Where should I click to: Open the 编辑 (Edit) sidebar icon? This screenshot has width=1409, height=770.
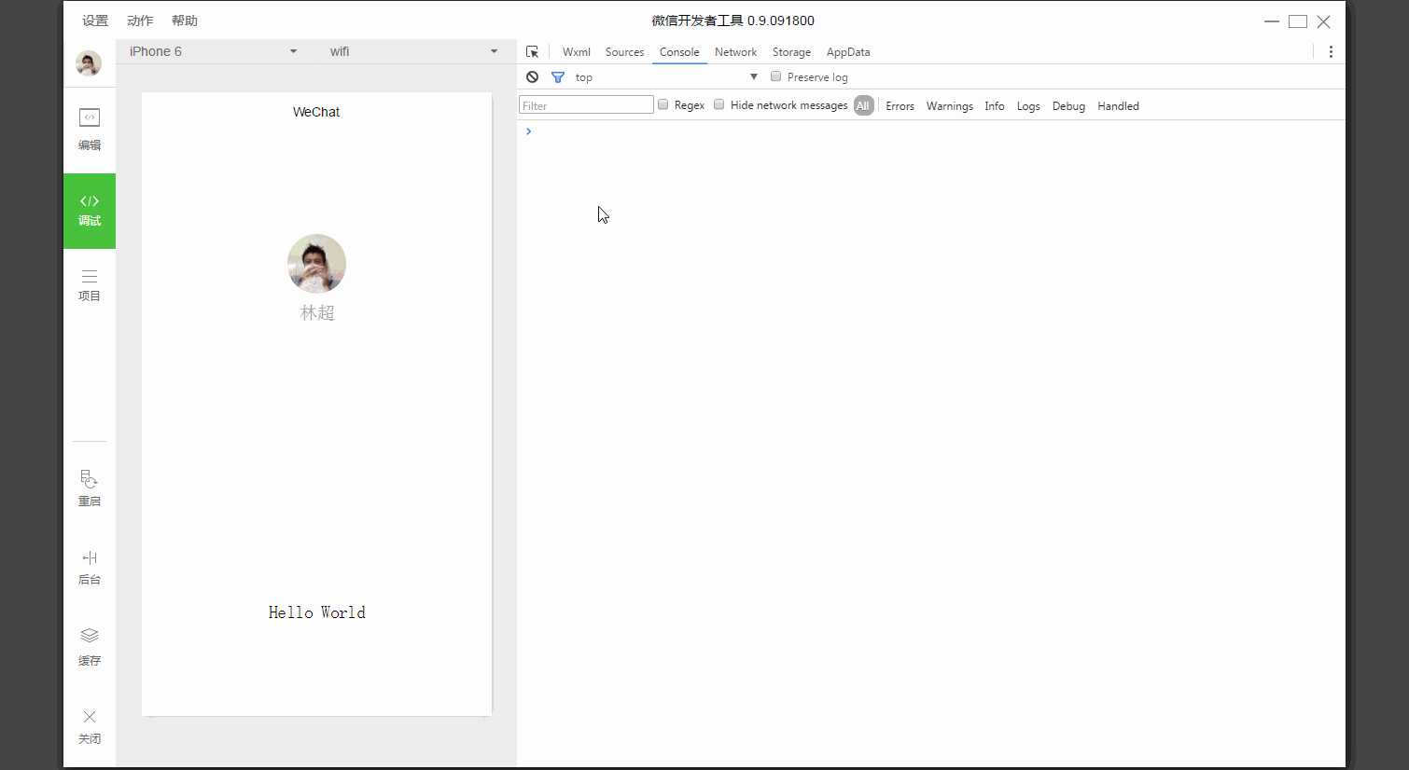pyautogui.click(x=90, y=129)
